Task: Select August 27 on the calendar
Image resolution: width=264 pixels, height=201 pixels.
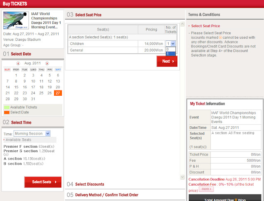Action: pos(58,93)
